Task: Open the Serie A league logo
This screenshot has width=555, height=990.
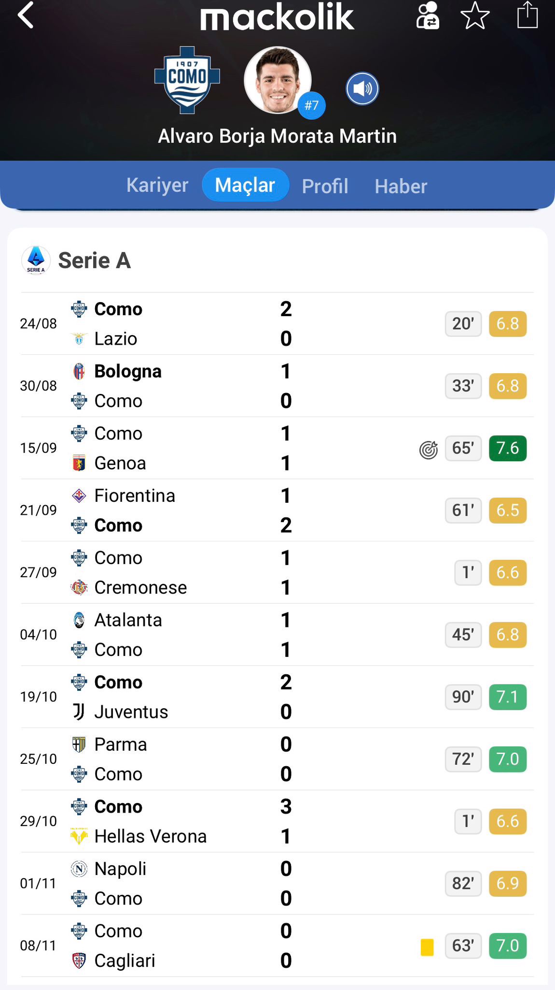Action: tap(36, 260)
